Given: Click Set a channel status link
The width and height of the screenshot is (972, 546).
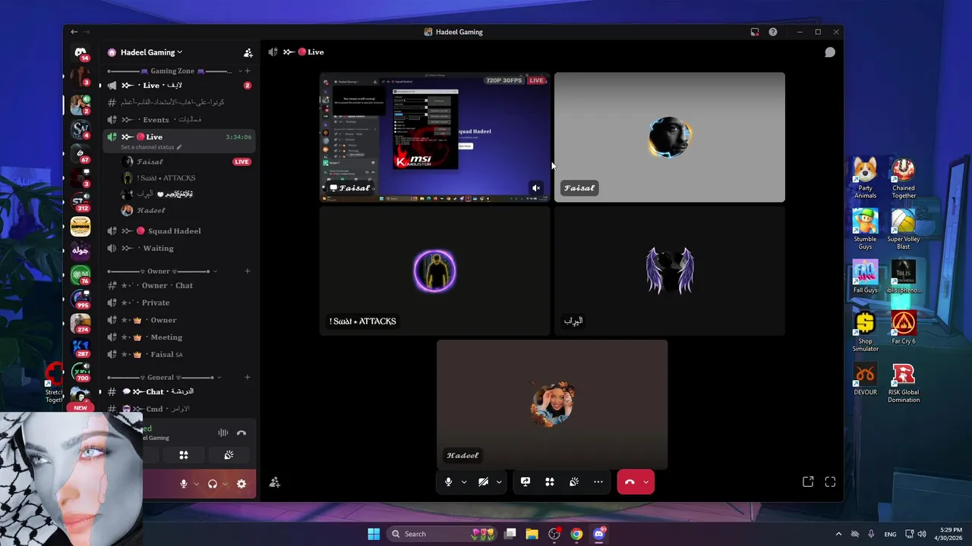Looking at the screenshot, I should click(151, 147).
